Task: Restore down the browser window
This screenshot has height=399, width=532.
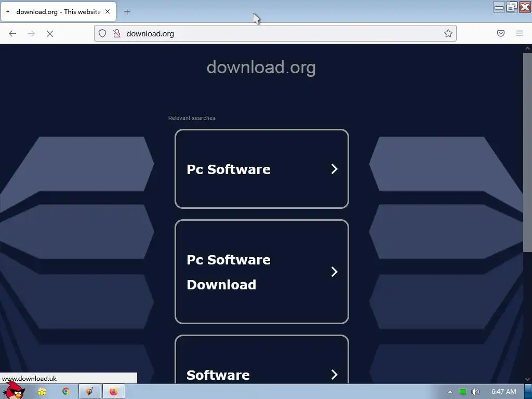Action: [x=511, y=7]
